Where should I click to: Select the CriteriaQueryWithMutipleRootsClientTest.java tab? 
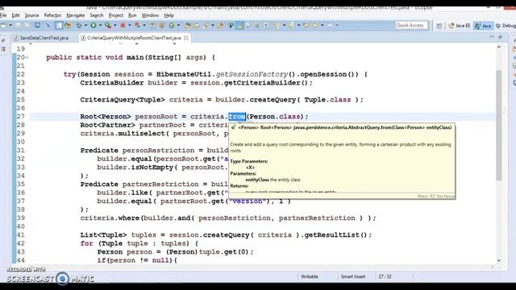tap(134, 38)
